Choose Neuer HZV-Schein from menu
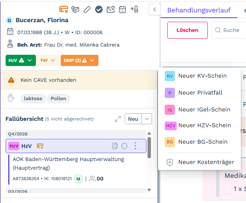Screen dimensions: 246x203 click(199, 125)
